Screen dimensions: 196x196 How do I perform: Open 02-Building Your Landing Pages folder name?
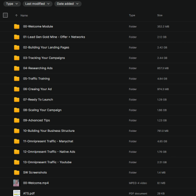(x=46, y=48)
